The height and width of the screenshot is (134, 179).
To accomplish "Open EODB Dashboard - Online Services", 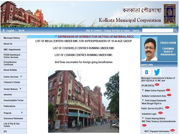I will coord(14,56).
